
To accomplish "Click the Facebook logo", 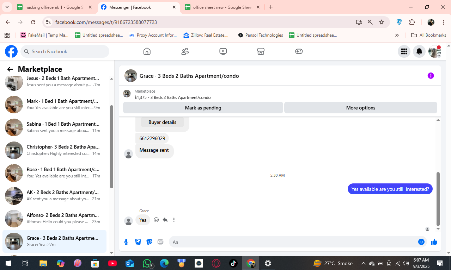I will [x=11, y=51].
